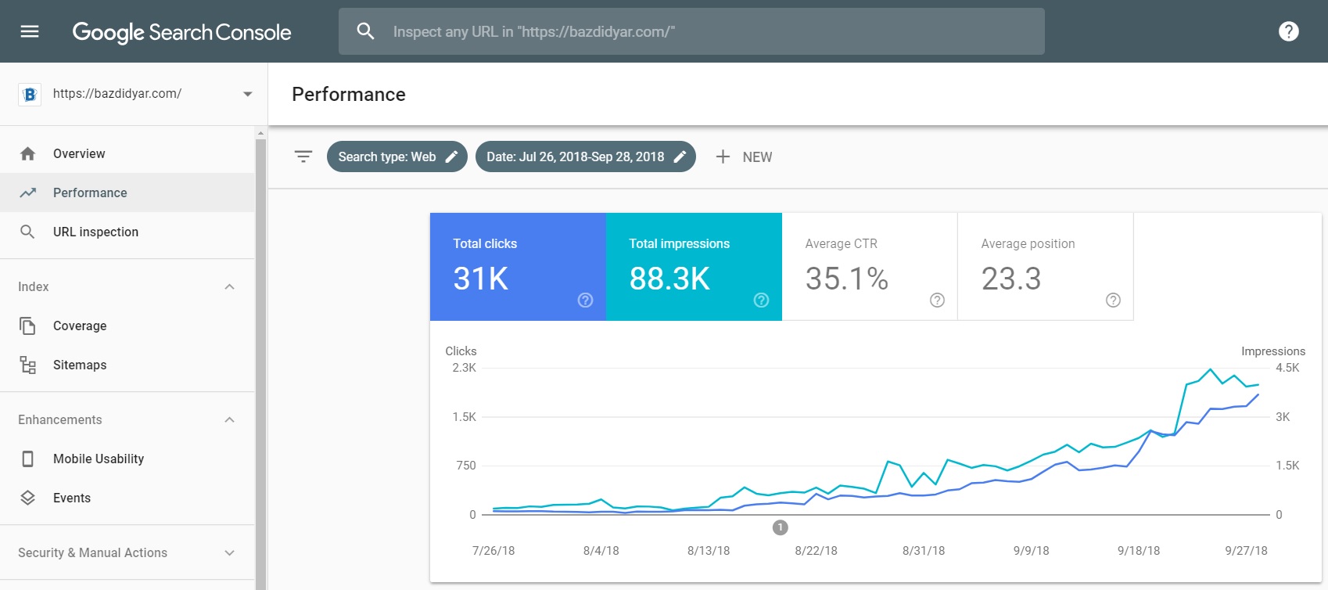1328x590 pixels.
Task: Enable the Average CTR metric card
Action: 870,267
